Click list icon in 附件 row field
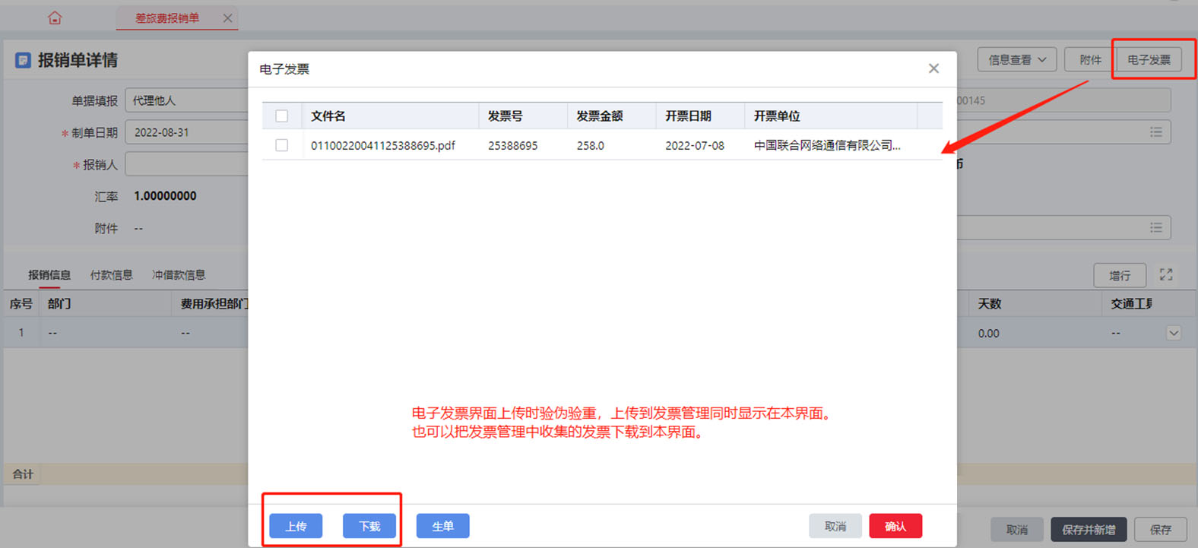The image size is (1198, 548). [x=1156, y=227]
